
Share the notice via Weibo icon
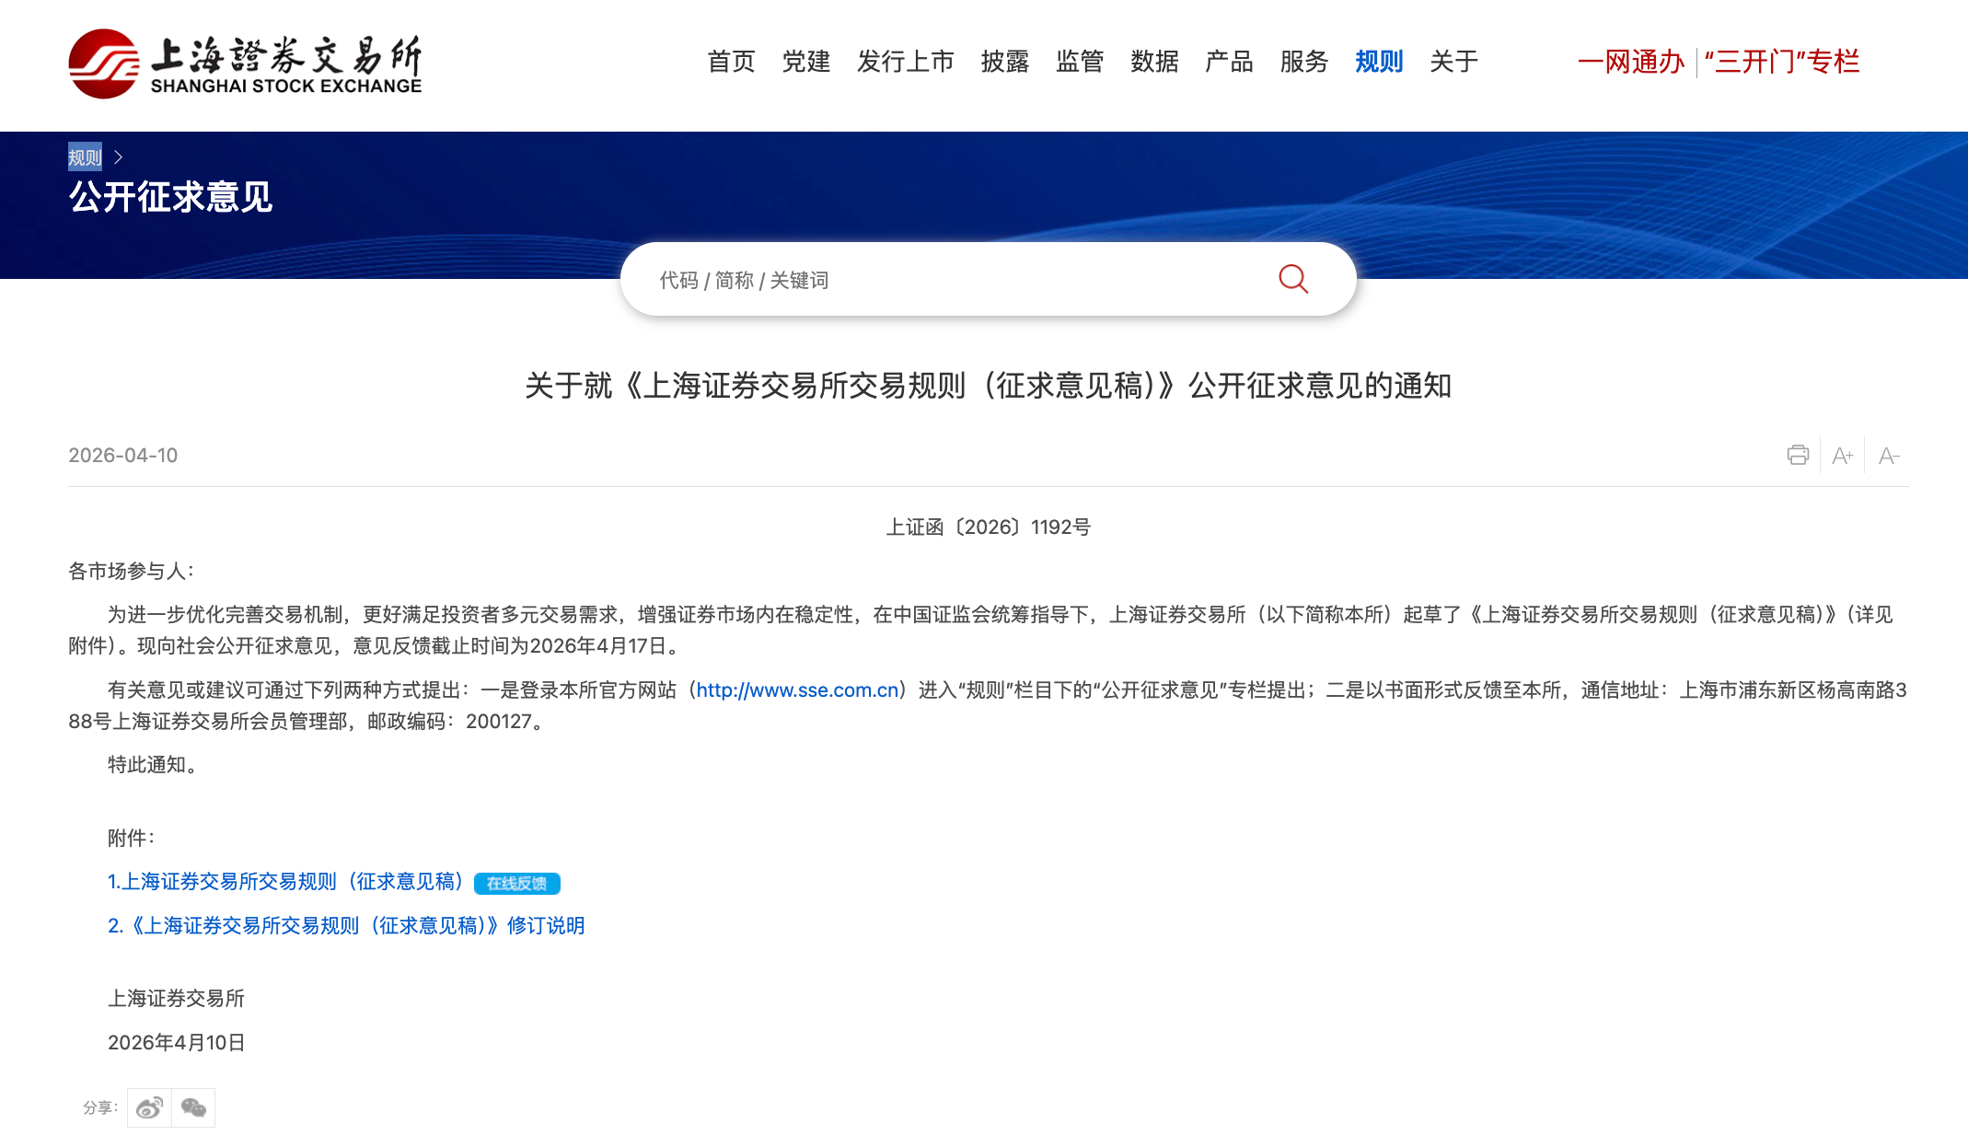pyautogui.click(x=149, y=1107)
